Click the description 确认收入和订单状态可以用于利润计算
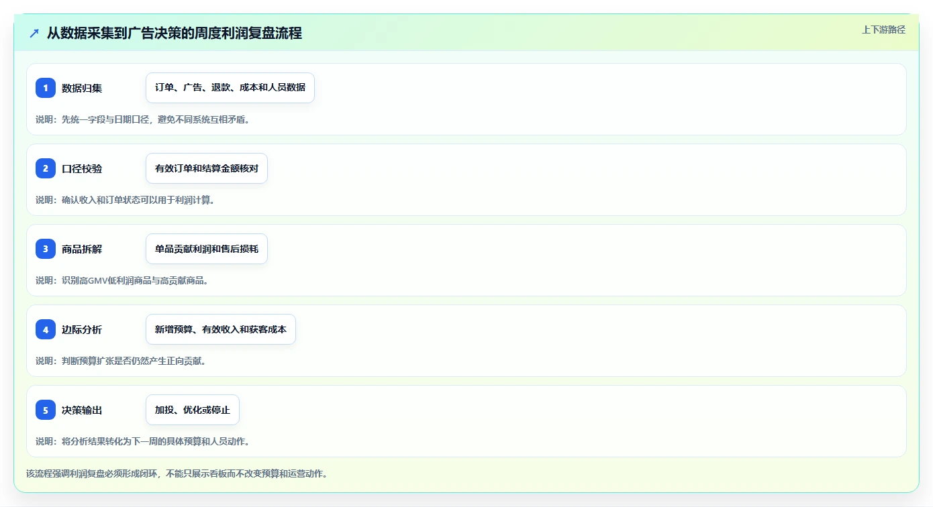933x507 pixels. (138, 200)
